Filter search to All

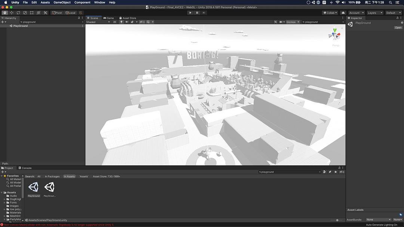pyautogui.click(x=39, y=176)
